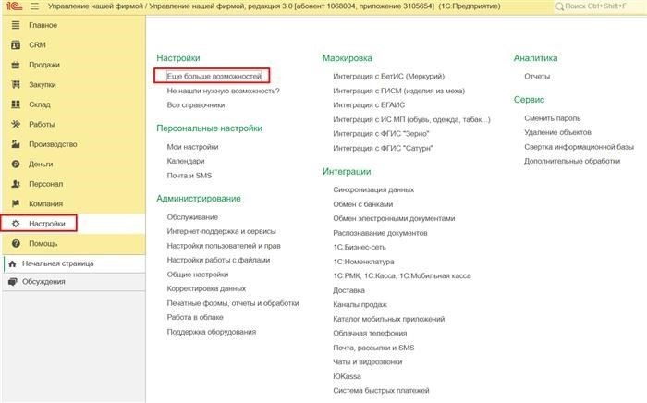Open Интеграция с ЕГАИС

(x=369, y=105)
